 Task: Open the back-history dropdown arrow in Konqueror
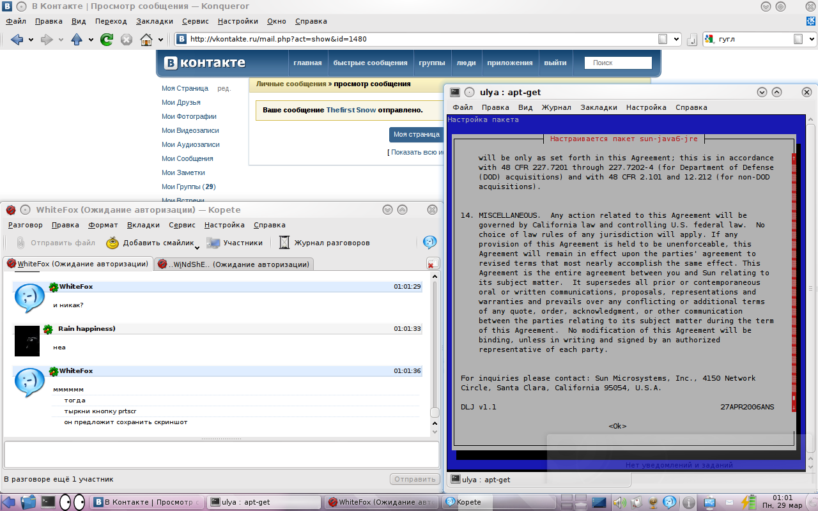31,40
